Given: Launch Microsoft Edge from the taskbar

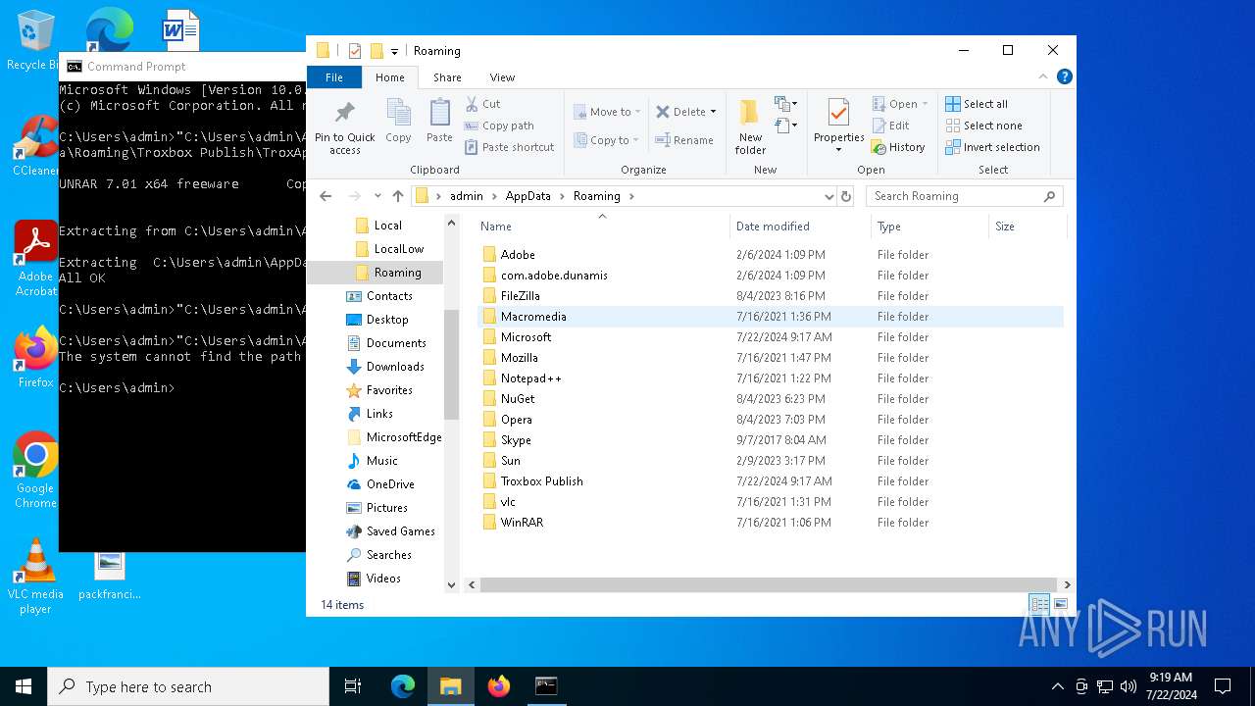Looking at the screenshot, I should click(x=403, y=686).
